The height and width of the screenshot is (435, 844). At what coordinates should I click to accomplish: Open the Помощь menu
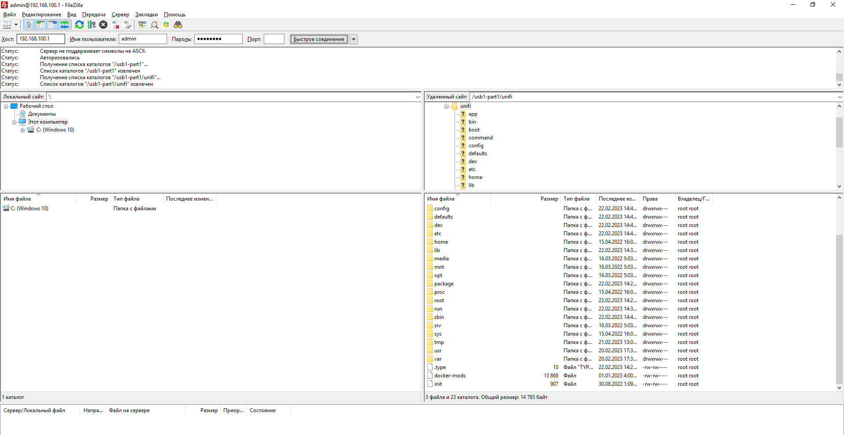pos(175,15)
